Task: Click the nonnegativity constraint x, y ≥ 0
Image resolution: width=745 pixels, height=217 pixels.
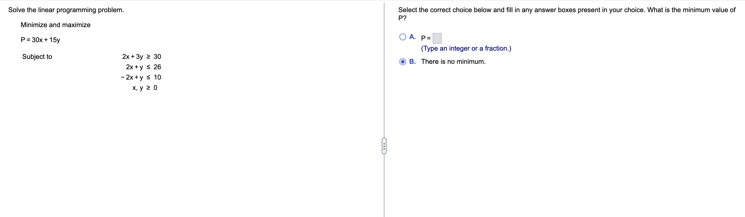Action: [145, 88]
